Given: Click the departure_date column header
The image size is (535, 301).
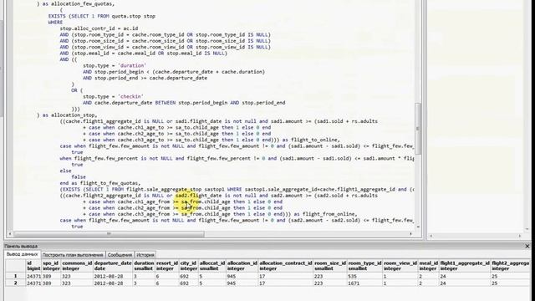Looking at the screenshot, I should tap(113, 266).
